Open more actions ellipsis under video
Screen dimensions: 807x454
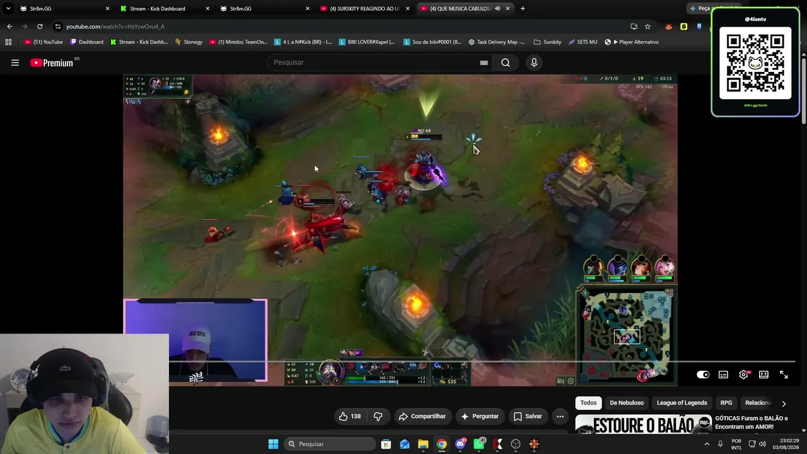(x=560, y=416)
